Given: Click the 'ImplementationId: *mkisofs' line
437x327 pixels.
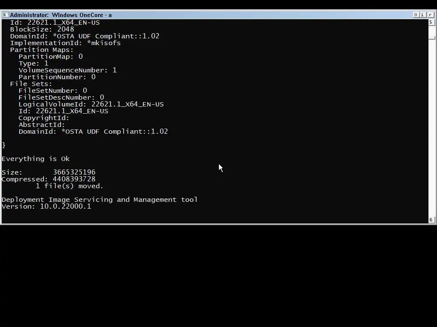Looking at the screenshot, I should pos(65,43).
